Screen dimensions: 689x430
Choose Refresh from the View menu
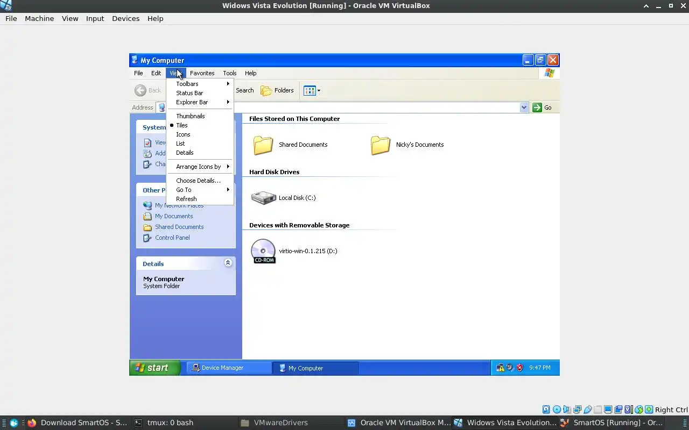(x=200, y=199)
